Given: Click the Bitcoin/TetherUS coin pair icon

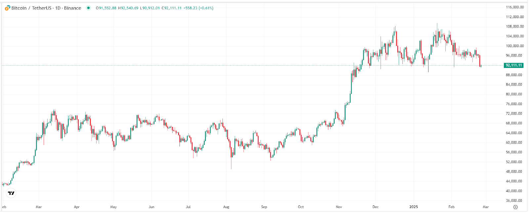Looking at the screenshot, I should pyautogui.click(x=7, y=8).
